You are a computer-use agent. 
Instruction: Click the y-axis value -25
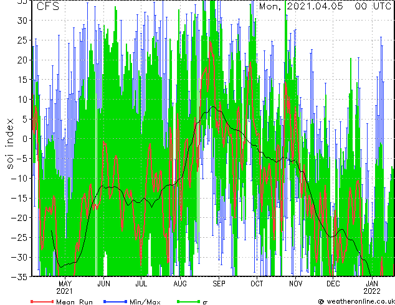coord(20,237)
